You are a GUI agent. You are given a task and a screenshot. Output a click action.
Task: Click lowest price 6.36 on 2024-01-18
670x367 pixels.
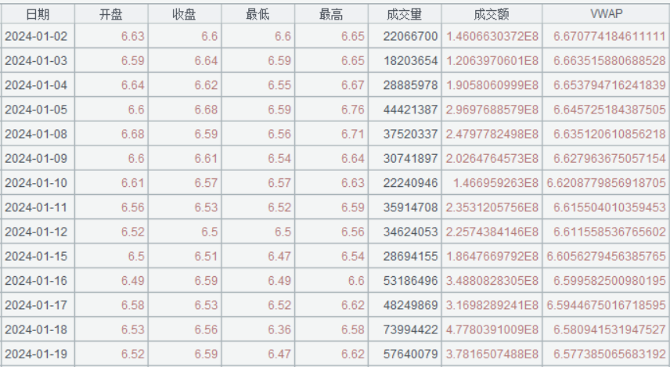[279, 329]
